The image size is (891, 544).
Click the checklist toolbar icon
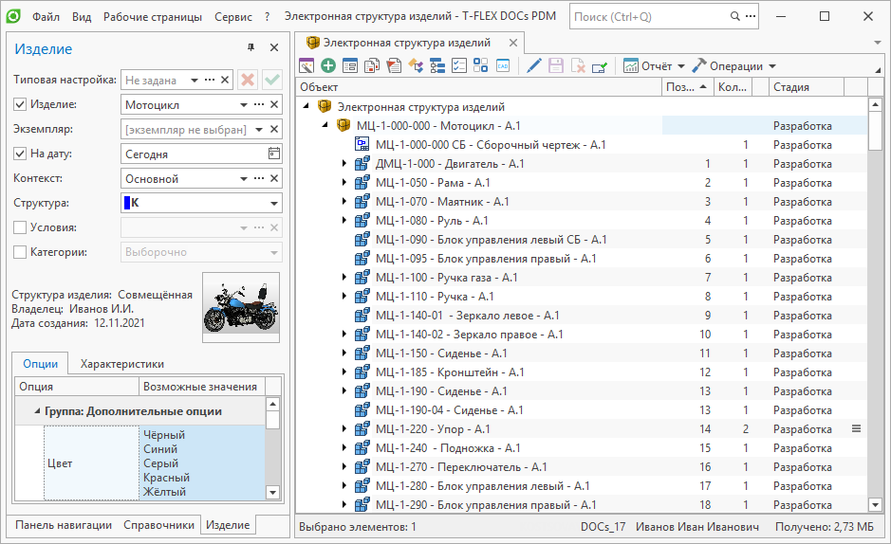458,66
